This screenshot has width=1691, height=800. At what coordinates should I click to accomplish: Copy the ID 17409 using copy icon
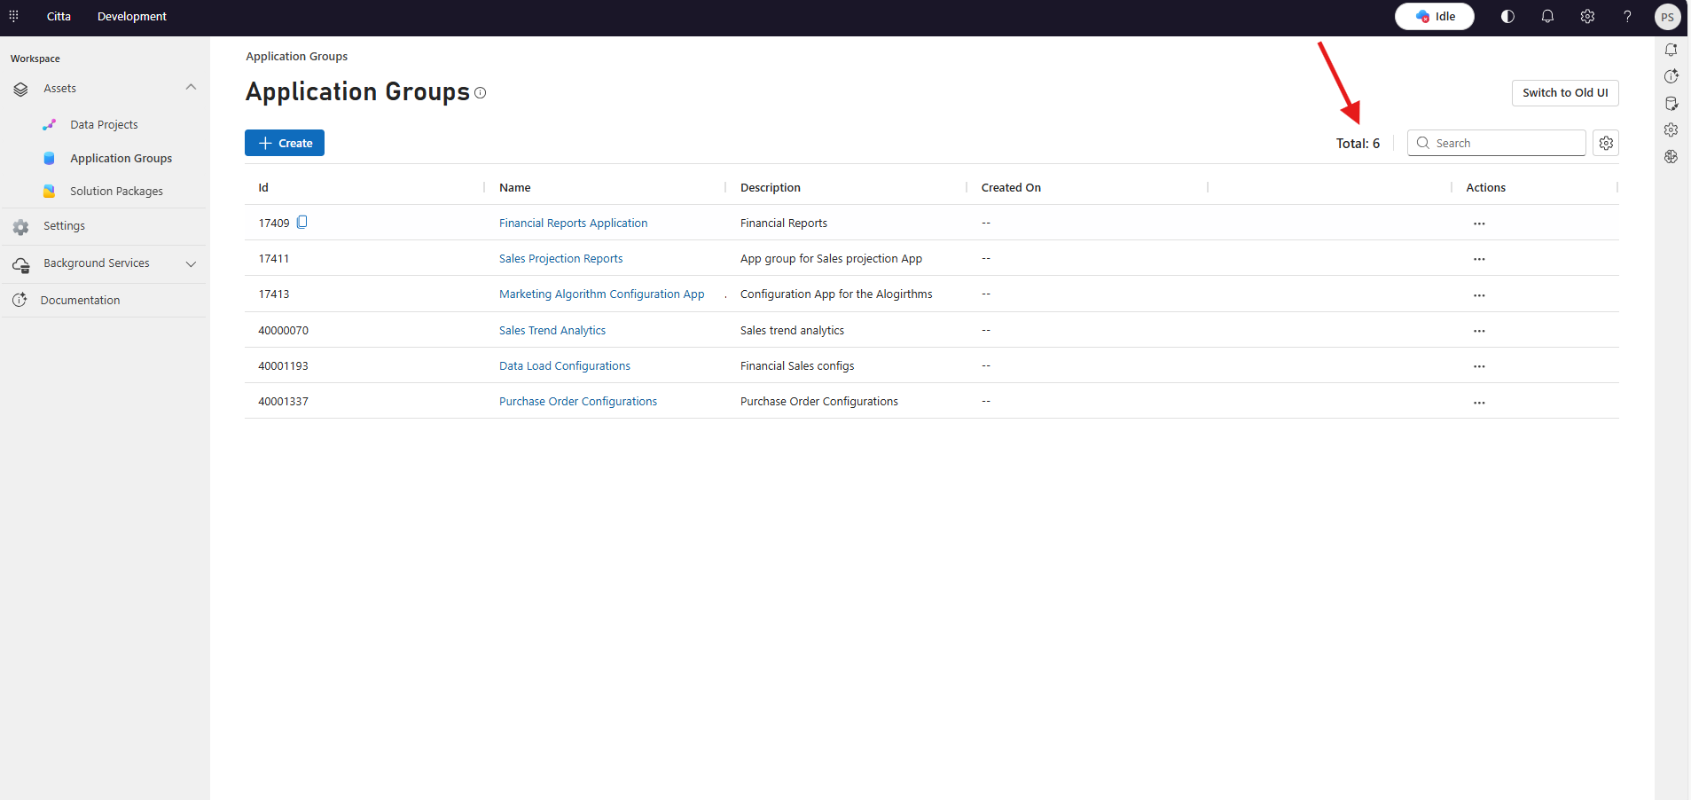(x=302, y=223)
